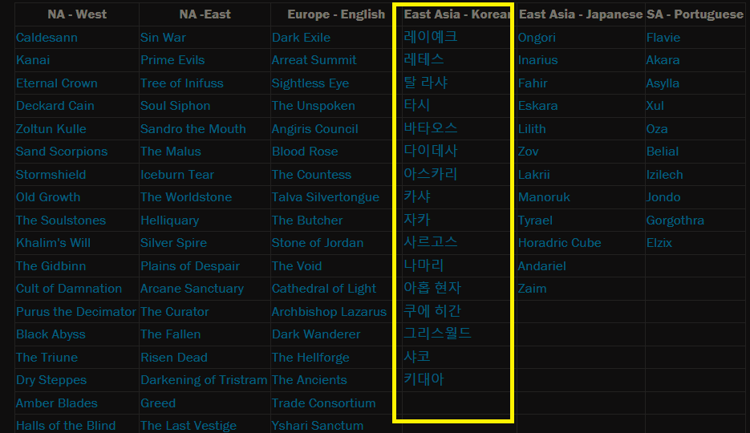Open the 탈 라샤 Korean server link
The height and width of the screenshot is (433, 750).
(426, 83)
